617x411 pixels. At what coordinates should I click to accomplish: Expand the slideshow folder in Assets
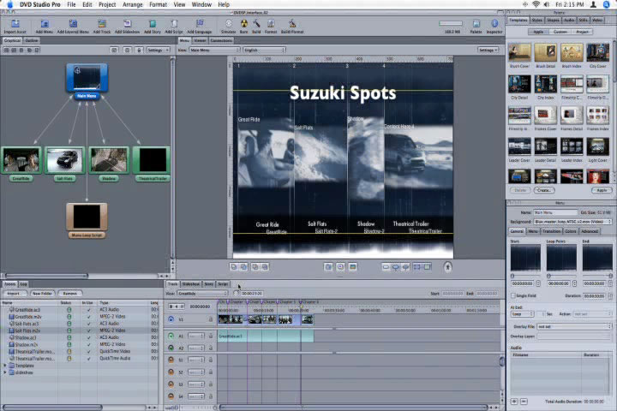pos(5,372)
